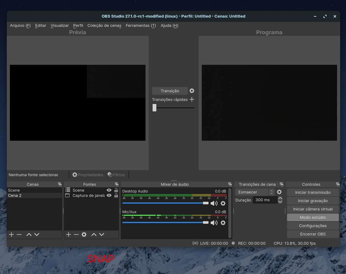Open the Ferramentas menu
The image size is (346, 274).
click(x=141, y=26)
